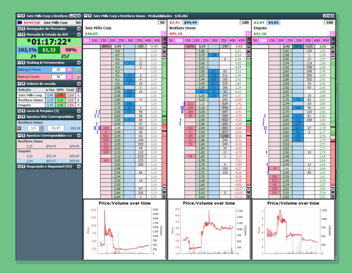Toggle the L button under Jute Mills Corp ladder header
Image resolution: width=352 pixels, height=273 pixels.
[x=163, y=33]
